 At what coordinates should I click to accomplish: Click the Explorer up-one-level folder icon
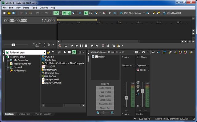point(48,52)
